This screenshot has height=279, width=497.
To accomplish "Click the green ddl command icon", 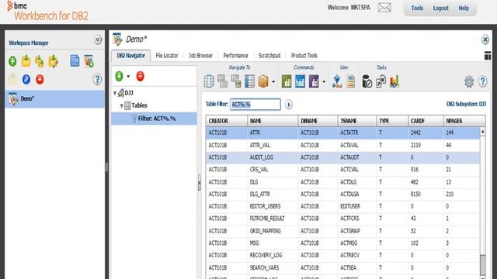I will coord(287,81).
